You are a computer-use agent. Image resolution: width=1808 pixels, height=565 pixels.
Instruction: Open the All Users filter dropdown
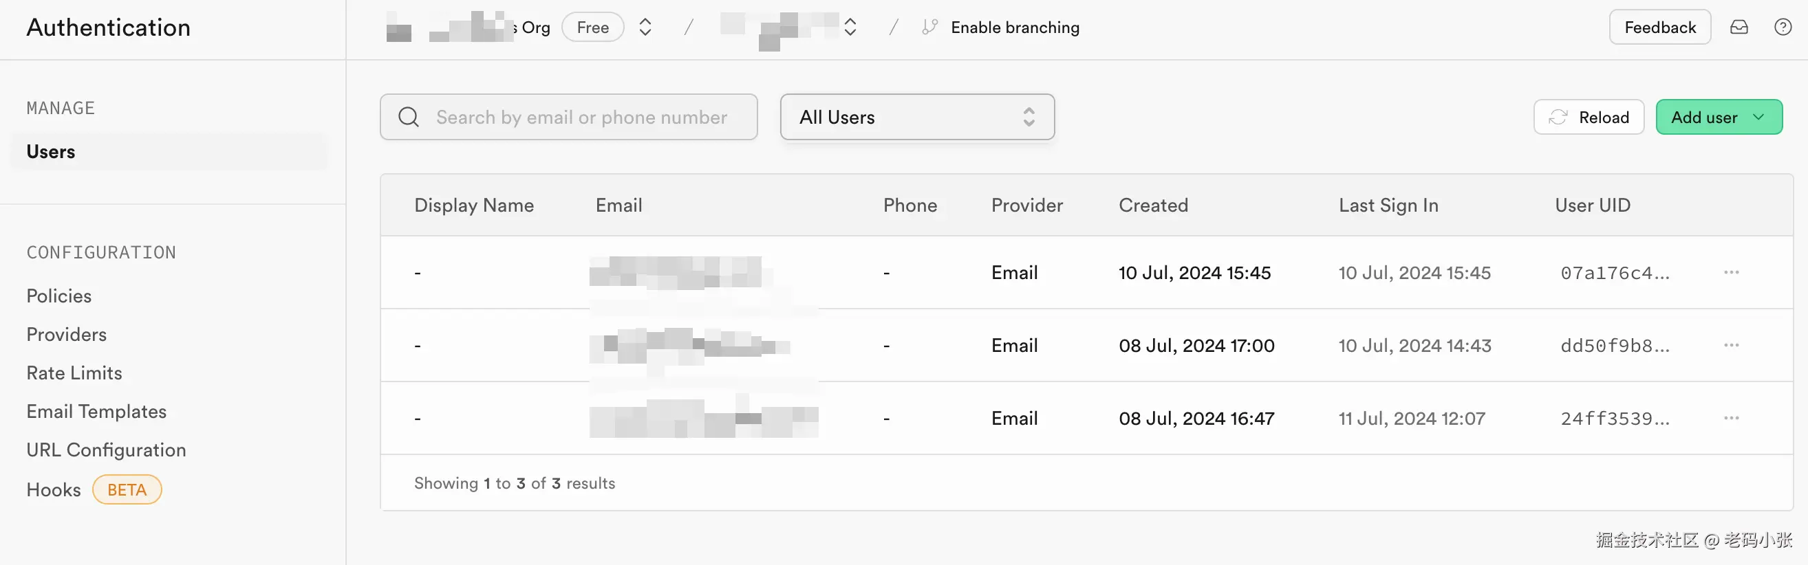(x=916, y=117)
